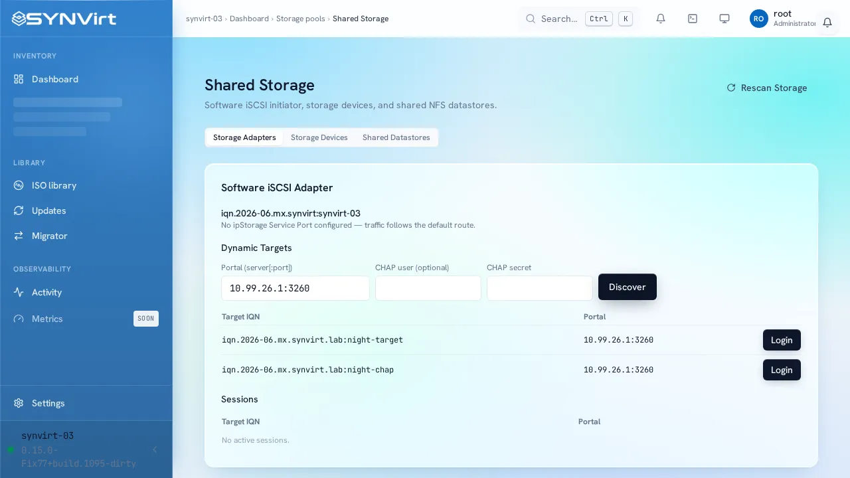Image resolution: width=850 pixels, height=478 pixels.
Task: Click the bell button beside Administrator
Action: point(827,22)
